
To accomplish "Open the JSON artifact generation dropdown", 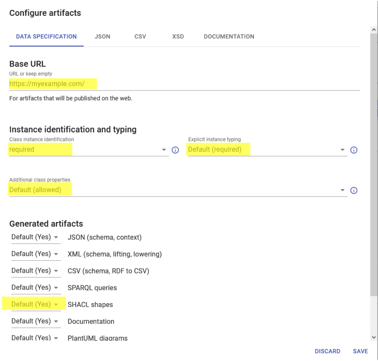I will coord(36,237).
